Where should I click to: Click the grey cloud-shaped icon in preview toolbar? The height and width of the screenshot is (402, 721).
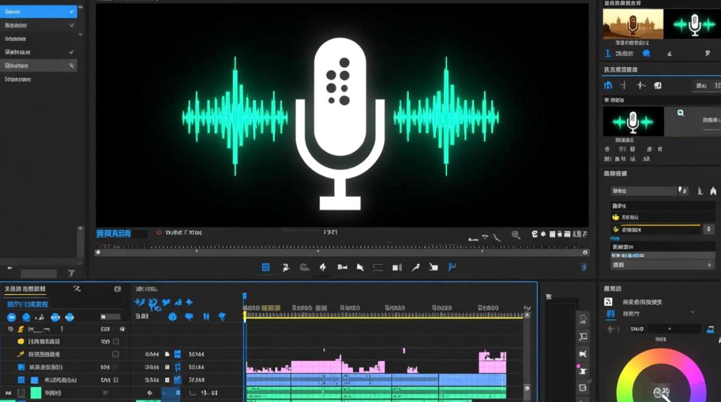304,267
